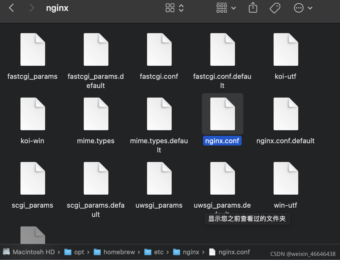Select the uwsgi_params.default file icon
The width and height of the screenshot is (340, 260).
point(222,178)
